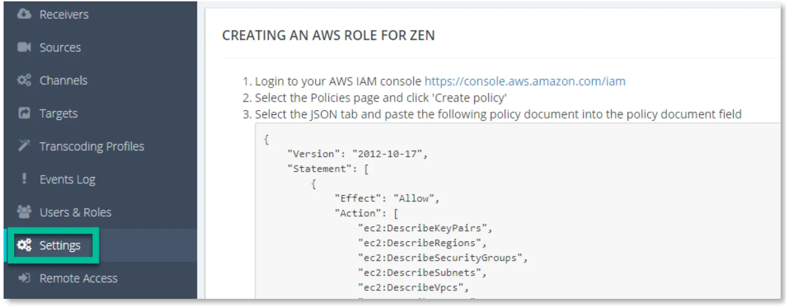Click the "ec2:DescribeRegions" line
Viewport: 786px width, 306px height.
(x=422, y=243)
